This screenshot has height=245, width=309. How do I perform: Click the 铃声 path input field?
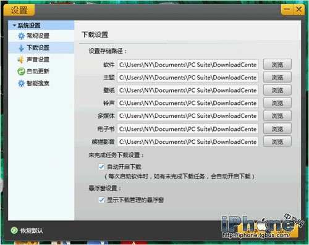pos(188,103)
